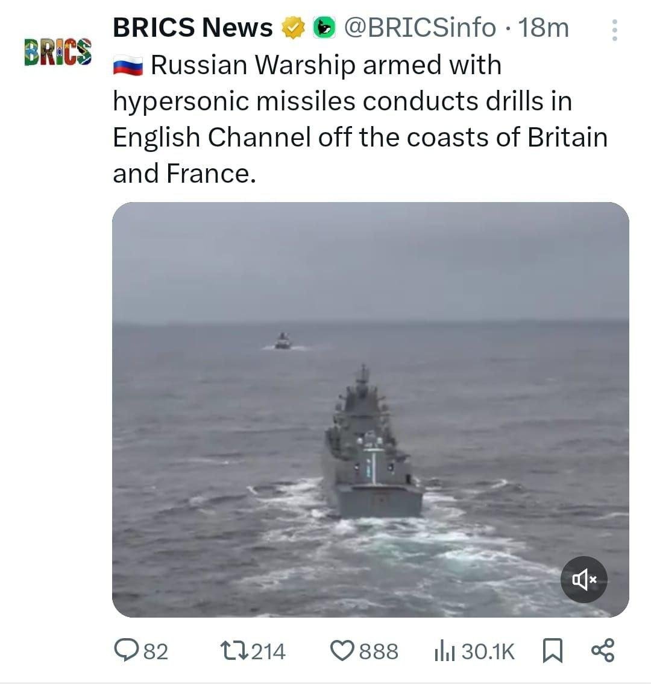Image resolution: width=651 pixels, height=687 pixels.
Task: Click the Russian flag emoji
Action: pos(128,66)
